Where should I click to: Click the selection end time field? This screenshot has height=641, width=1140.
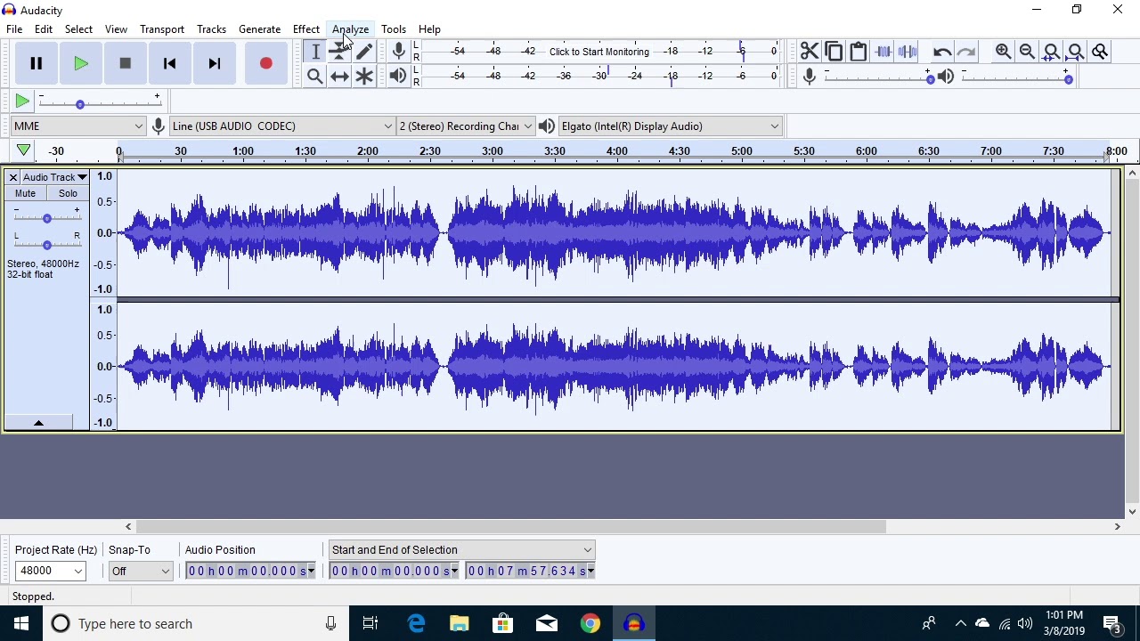pos(530,571)
